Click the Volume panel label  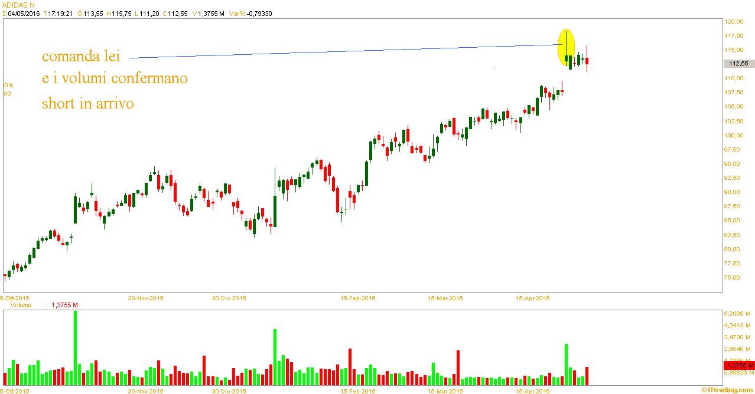coord(21,306)
